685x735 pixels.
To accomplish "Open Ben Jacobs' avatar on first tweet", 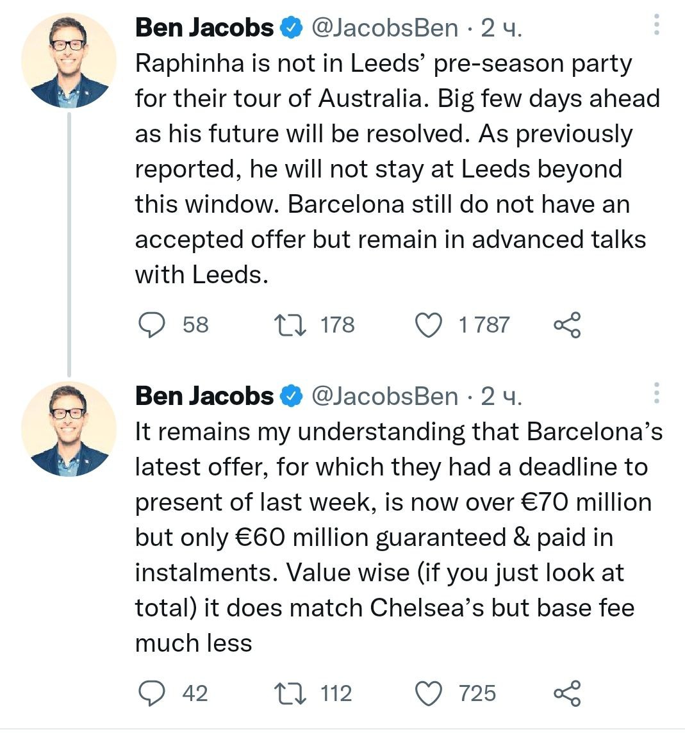I will point(69,61).
